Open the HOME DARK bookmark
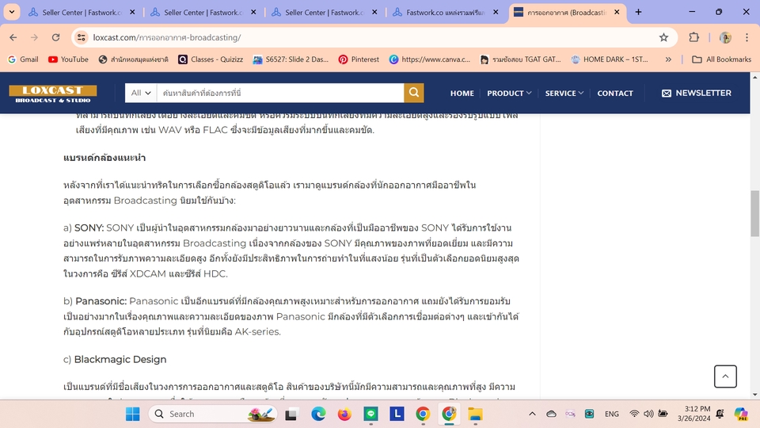 (x=610, y=59)
